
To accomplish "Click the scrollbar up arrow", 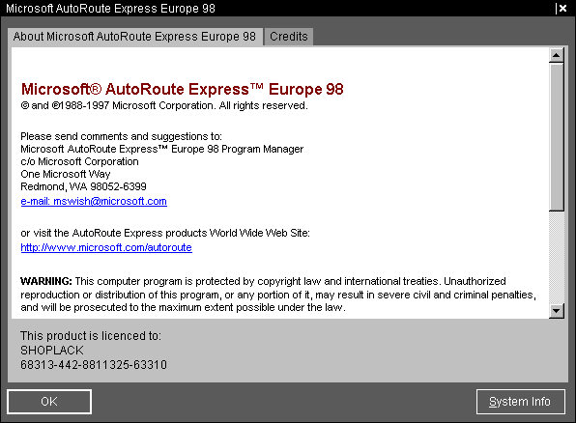I will 556,55.
